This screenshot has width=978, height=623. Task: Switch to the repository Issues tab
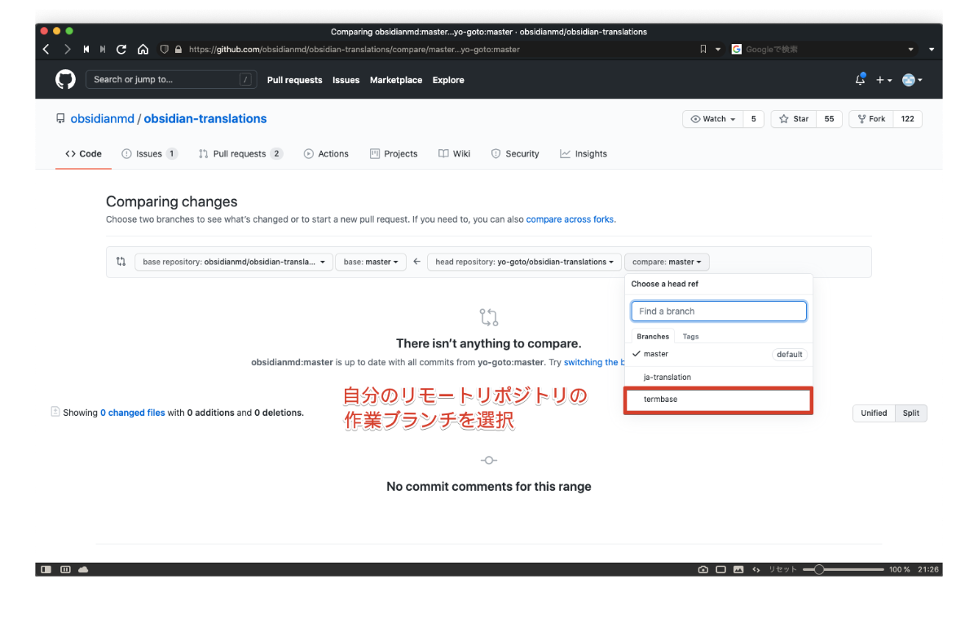click(x=149, y=153)
